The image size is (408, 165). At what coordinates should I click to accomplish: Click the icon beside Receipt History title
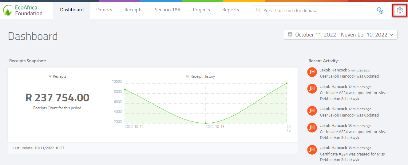pos(188,76)
